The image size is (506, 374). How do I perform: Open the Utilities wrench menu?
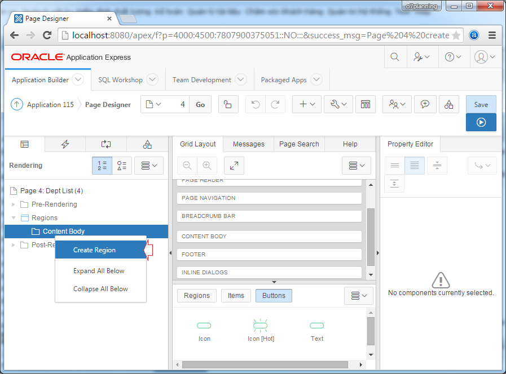338,104
